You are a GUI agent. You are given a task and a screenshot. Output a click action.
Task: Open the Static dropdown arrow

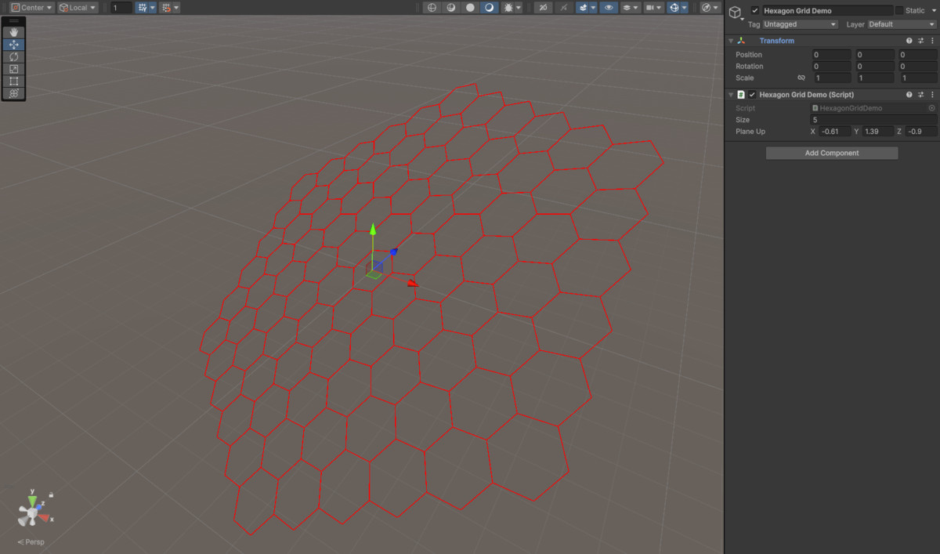coord(933,10)
